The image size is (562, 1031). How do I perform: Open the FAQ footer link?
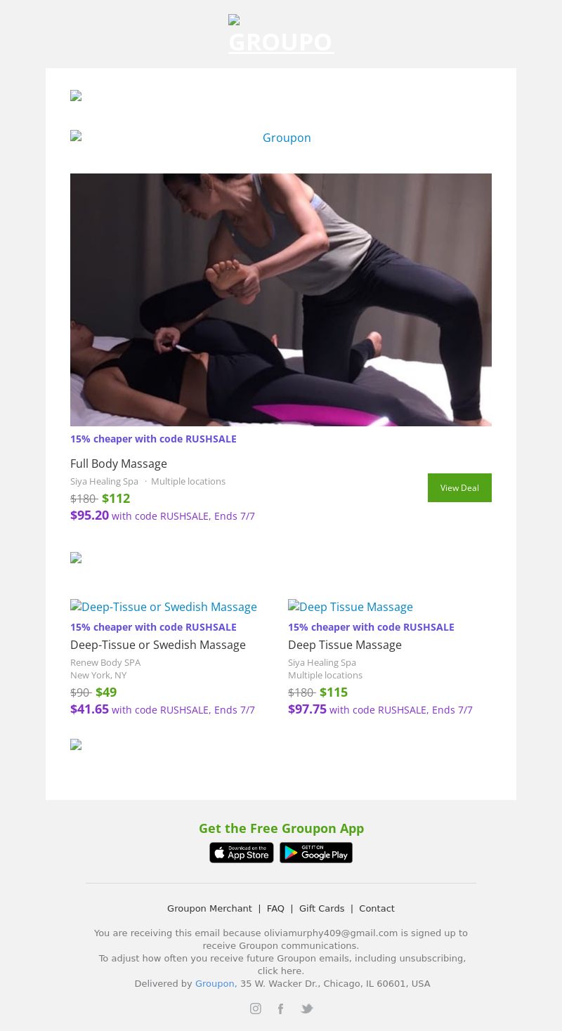tap(275, 908)
